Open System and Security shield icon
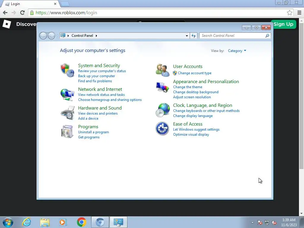The image size is (304, 228). pyautogui.click(x=67, y=70)
